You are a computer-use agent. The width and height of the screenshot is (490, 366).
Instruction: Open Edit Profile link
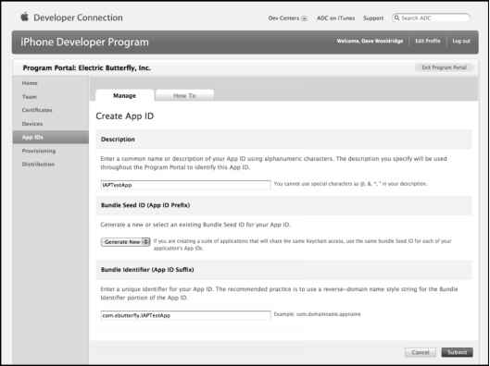428,42
